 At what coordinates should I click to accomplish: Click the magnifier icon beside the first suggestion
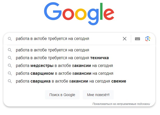(10, 50)
